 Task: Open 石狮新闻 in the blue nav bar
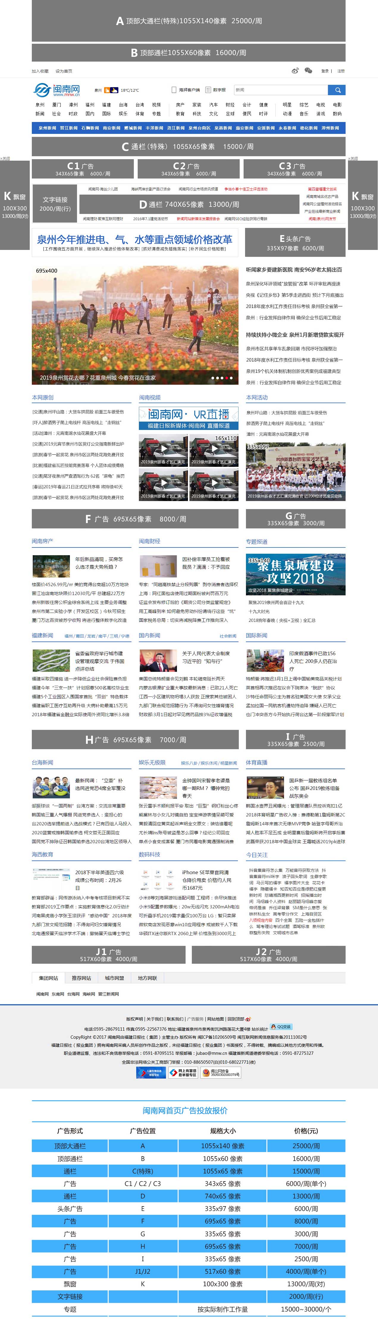(x=90, y=128)
